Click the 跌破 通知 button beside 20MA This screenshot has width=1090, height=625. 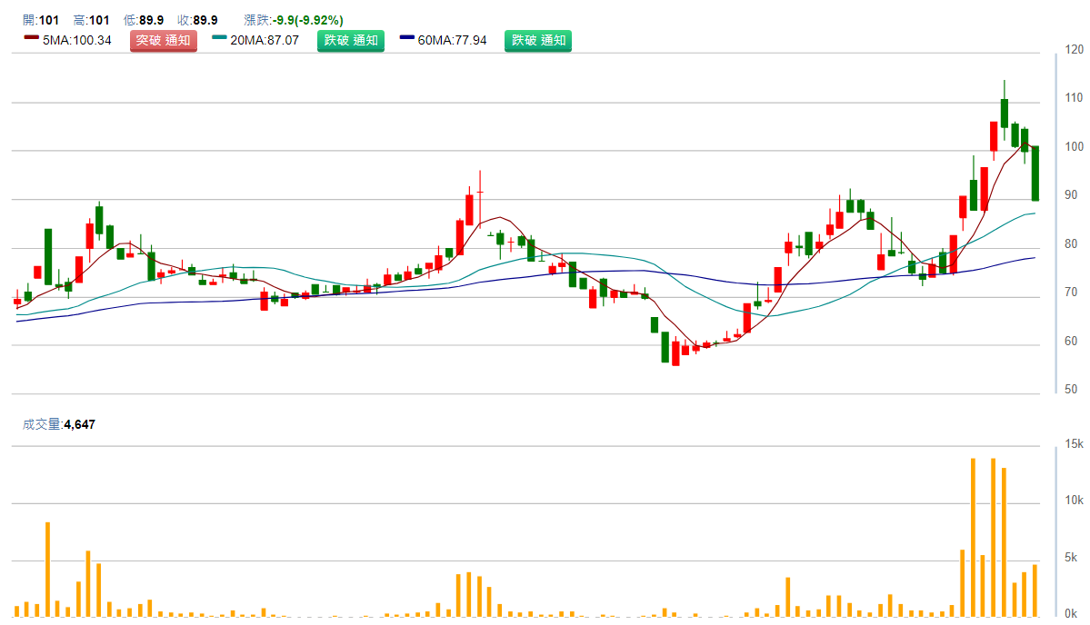point(351,40)
